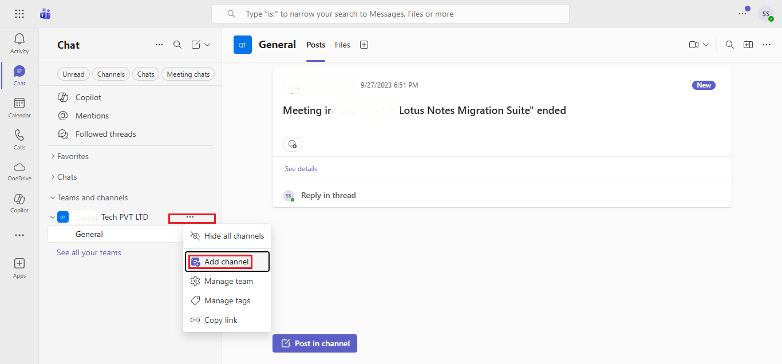Viewport: 782px width, 364px height.
Task: Open the meet now dropdown arrow
Action: tap(706, 45)
